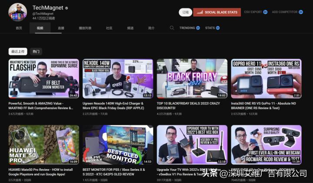313x183 pixels.
Task: Click view count under Black Friday deals video
Action: [x=164, y=114]
